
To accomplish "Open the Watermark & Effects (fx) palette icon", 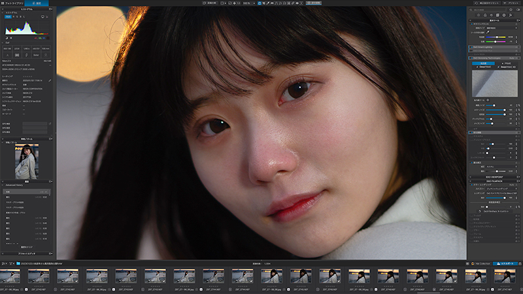I will (x=511, y=15).
